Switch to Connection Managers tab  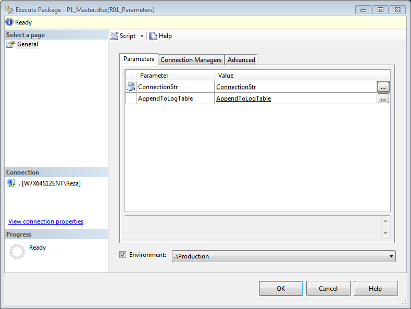point(191,60)
